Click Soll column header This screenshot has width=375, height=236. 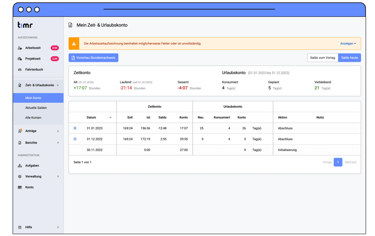pyautogui.click(x=130, y=117)
